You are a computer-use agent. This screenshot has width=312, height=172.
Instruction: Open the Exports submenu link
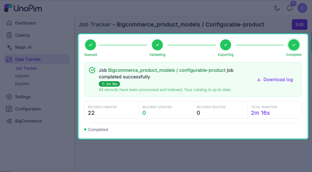22,84
